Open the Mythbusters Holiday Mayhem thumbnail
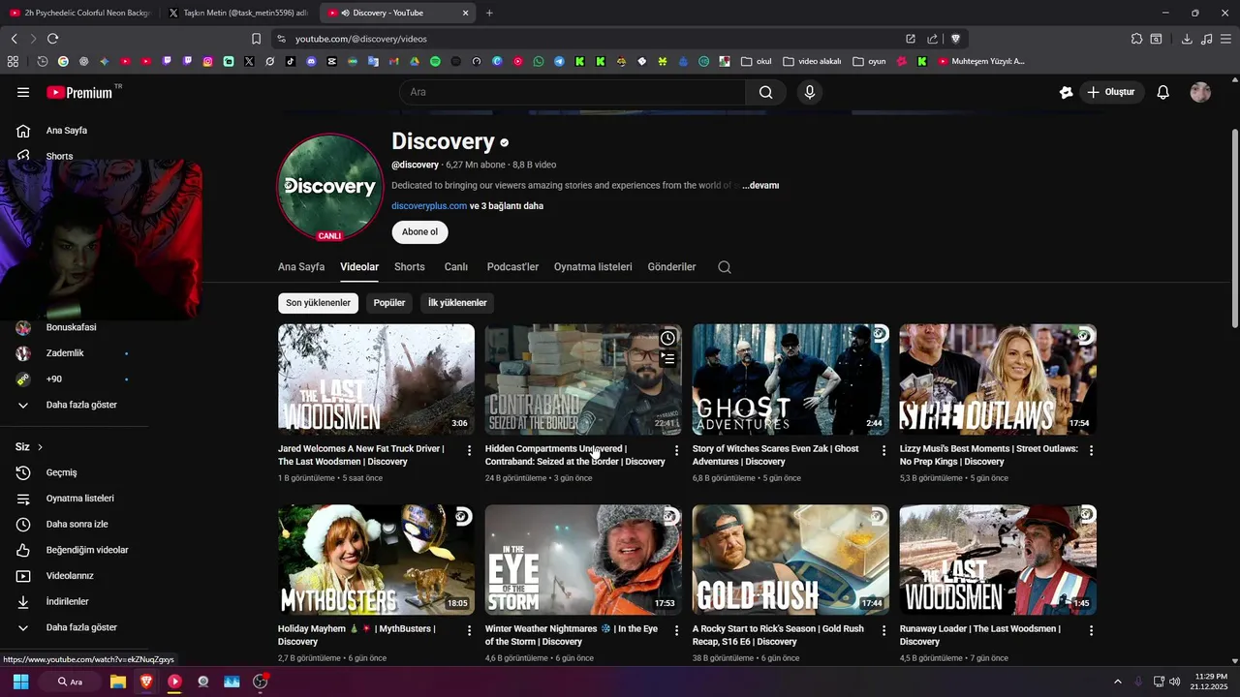 pos(376,560)
